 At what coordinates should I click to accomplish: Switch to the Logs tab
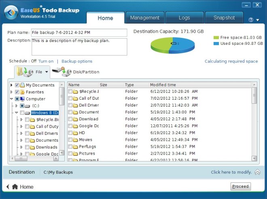coord(184,18)
